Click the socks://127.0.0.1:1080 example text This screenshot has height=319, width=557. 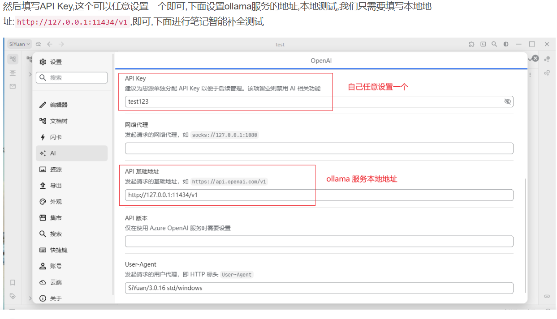pos(225,135)
